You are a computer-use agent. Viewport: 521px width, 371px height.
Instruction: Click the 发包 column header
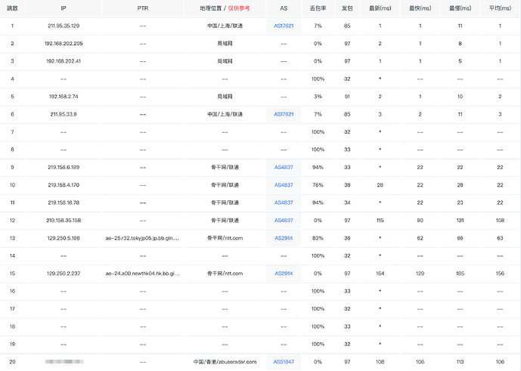pos(347,8)
